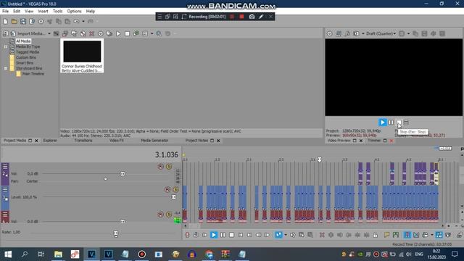Save the project with the floppy disk icon

[23, 21]
